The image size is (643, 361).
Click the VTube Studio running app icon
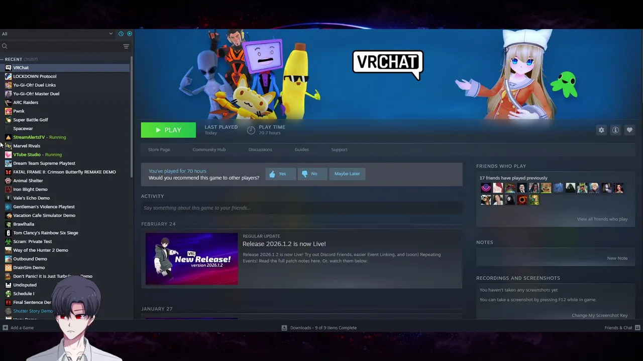tap(8, 154)
